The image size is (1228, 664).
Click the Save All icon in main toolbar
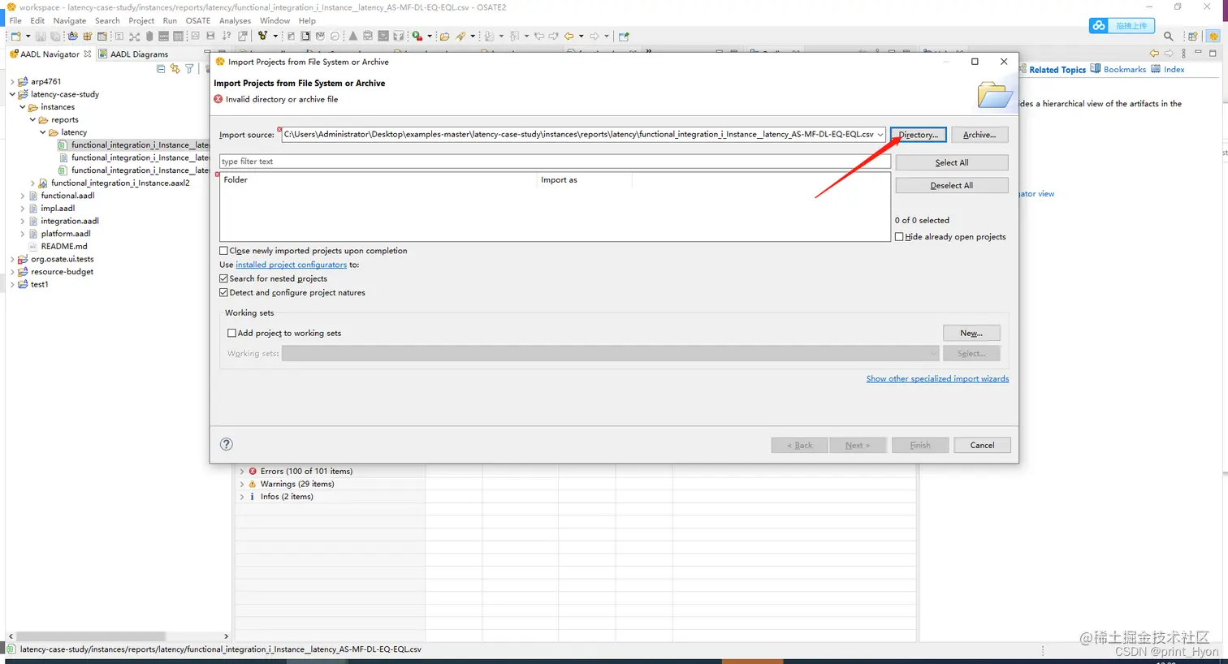(x=55, y=36)
